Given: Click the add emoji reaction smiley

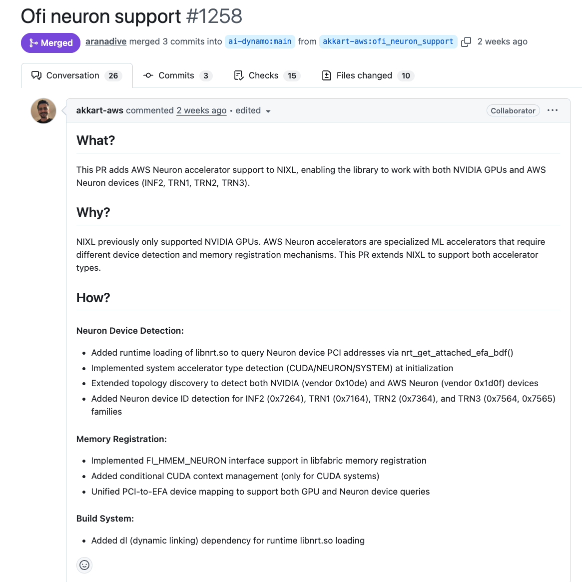Looking at the screenshot, I should pyautogui.click(x=84, y=565).
